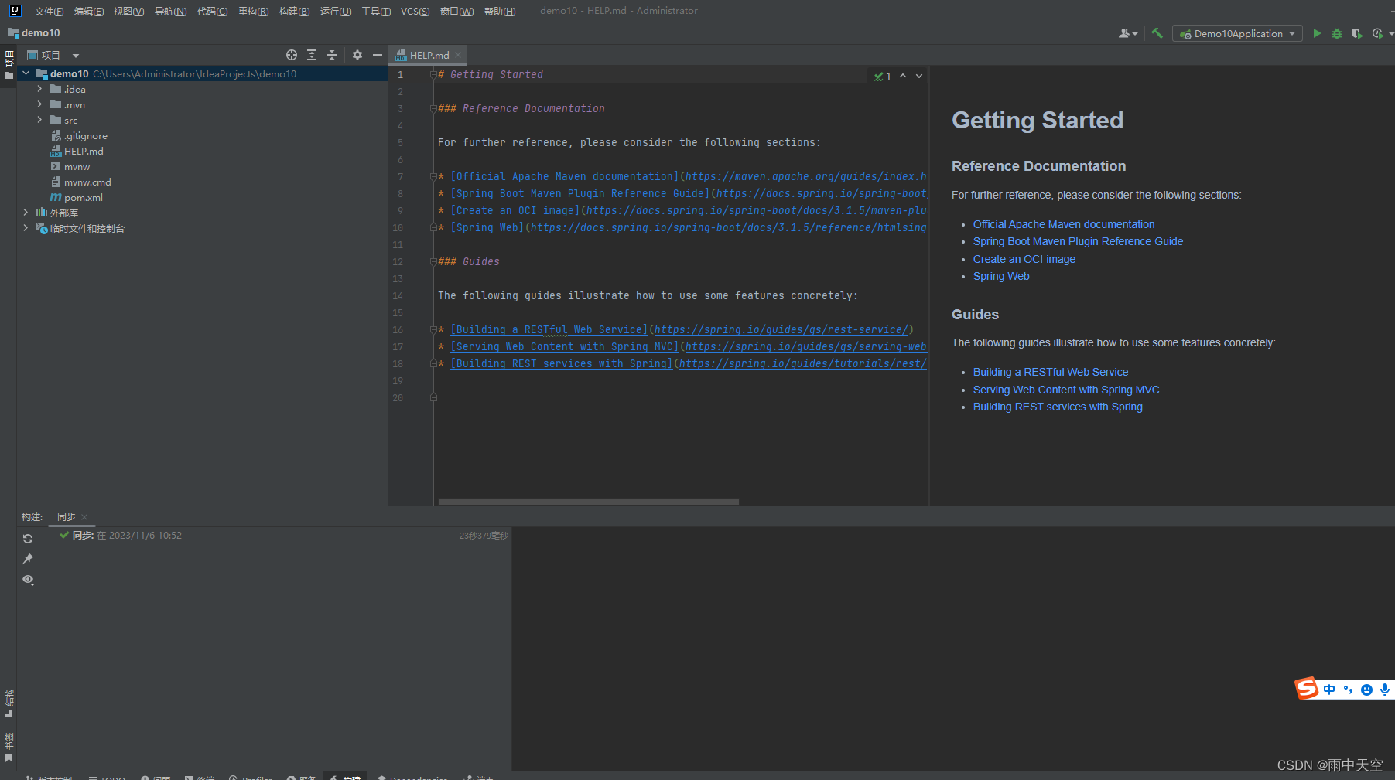Click the IntelliJ IDEA logo icon
Image resolution: width=1395 pixels, height=780 pixels.
tap(15, 11)
